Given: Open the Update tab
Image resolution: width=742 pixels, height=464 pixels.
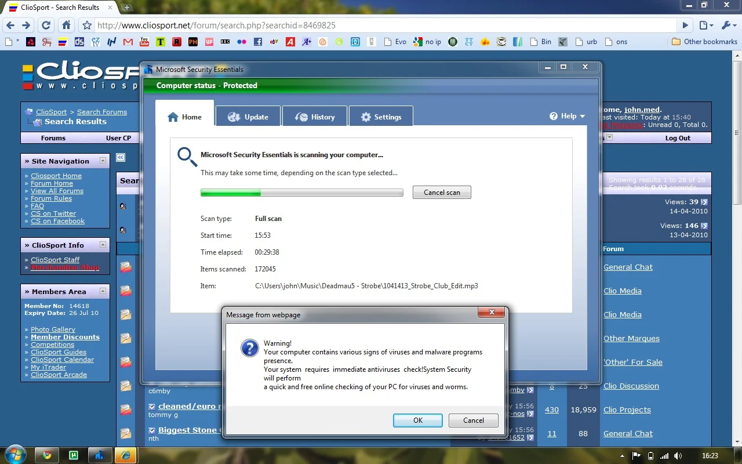Looking at the screenshot, I should point(248,117).
